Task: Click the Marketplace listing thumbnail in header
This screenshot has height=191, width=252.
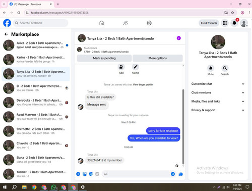Action: (x=79, y=50)
